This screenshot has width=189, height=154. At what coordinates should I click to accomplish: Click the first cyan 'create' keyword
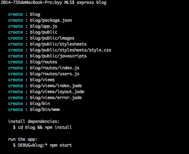point(15,14)
